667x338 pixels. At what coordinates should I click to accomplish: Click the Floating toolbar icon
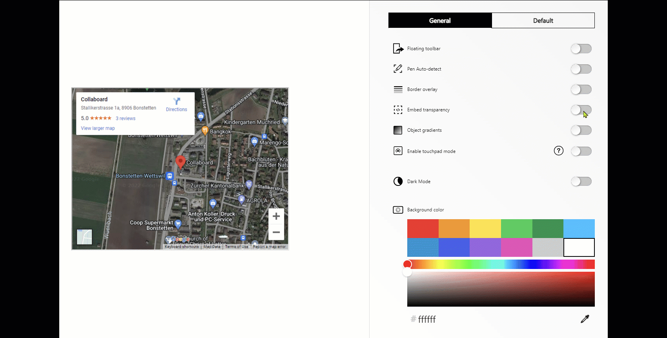[398, 49]
